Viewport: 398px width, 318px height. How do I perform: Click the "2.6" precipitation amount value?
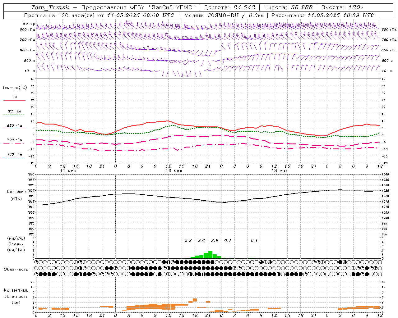point(201,241)
